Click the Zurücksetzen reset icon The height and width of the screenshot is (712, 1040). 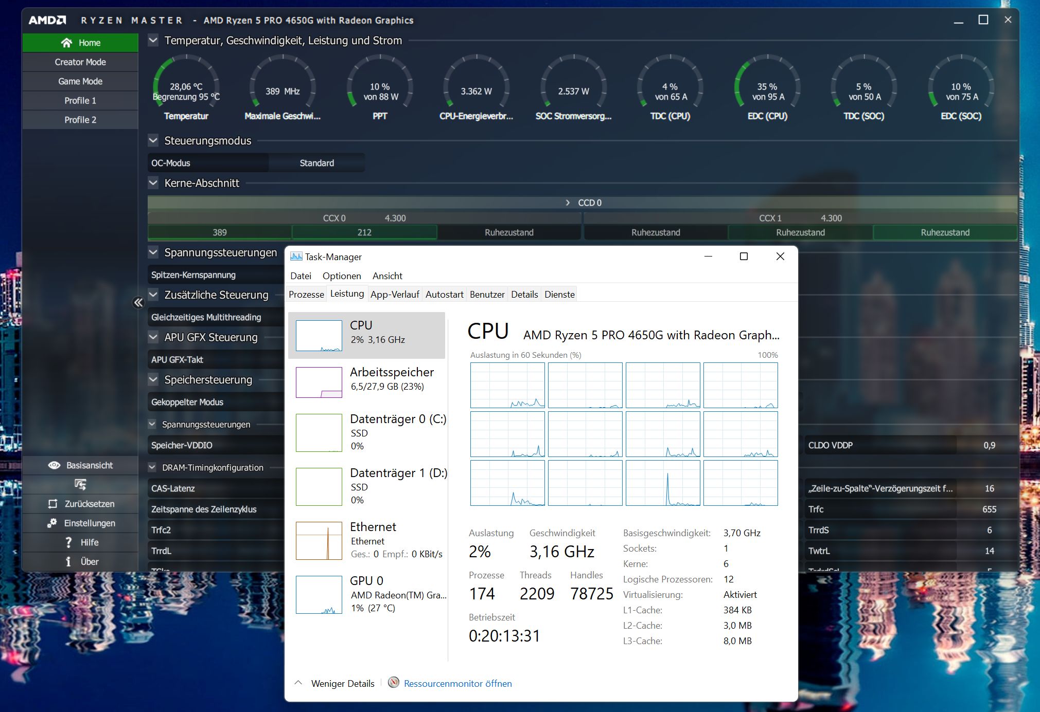point(52,504)
